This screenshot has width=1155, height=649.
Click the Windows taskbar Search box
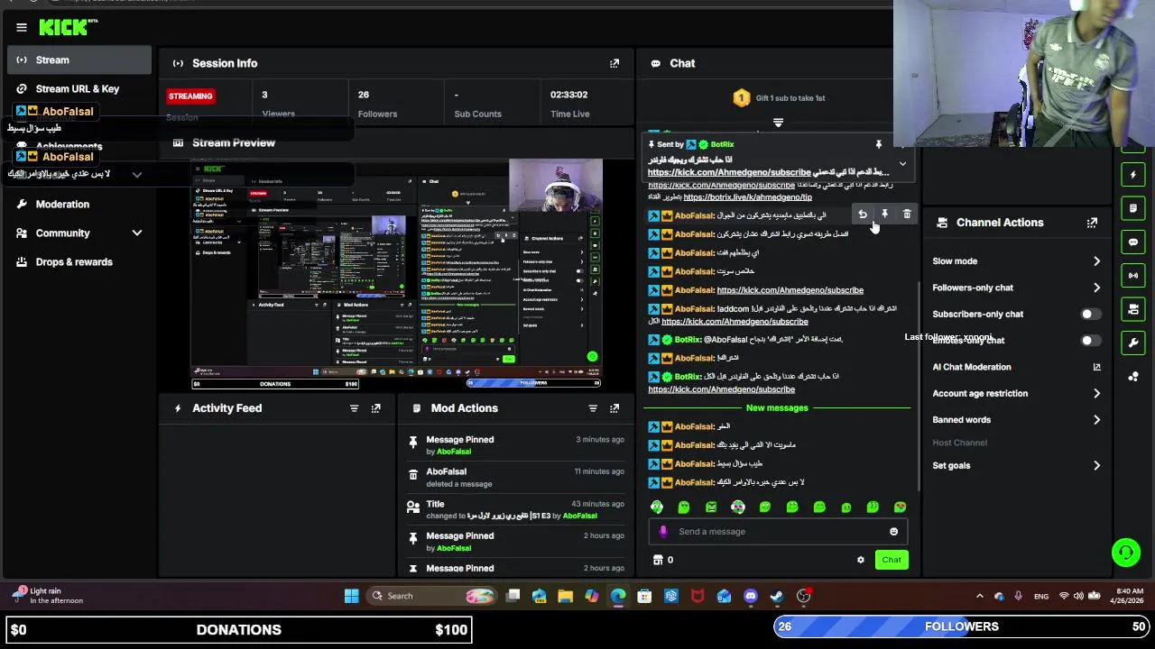(432, 596)
